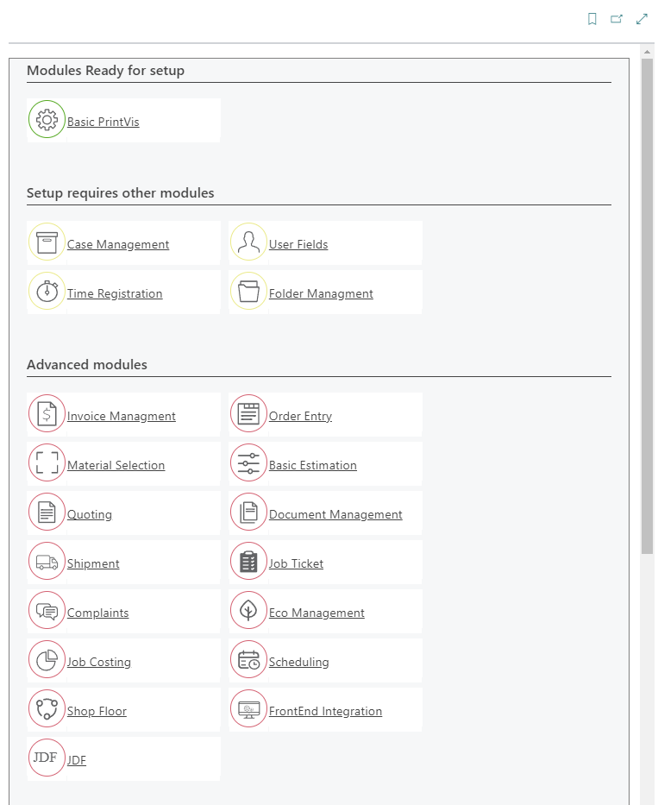Viewport: 658px width, 805px height.
Task: Click the Job Ticket clipboard icon
Action: point(249,561)
